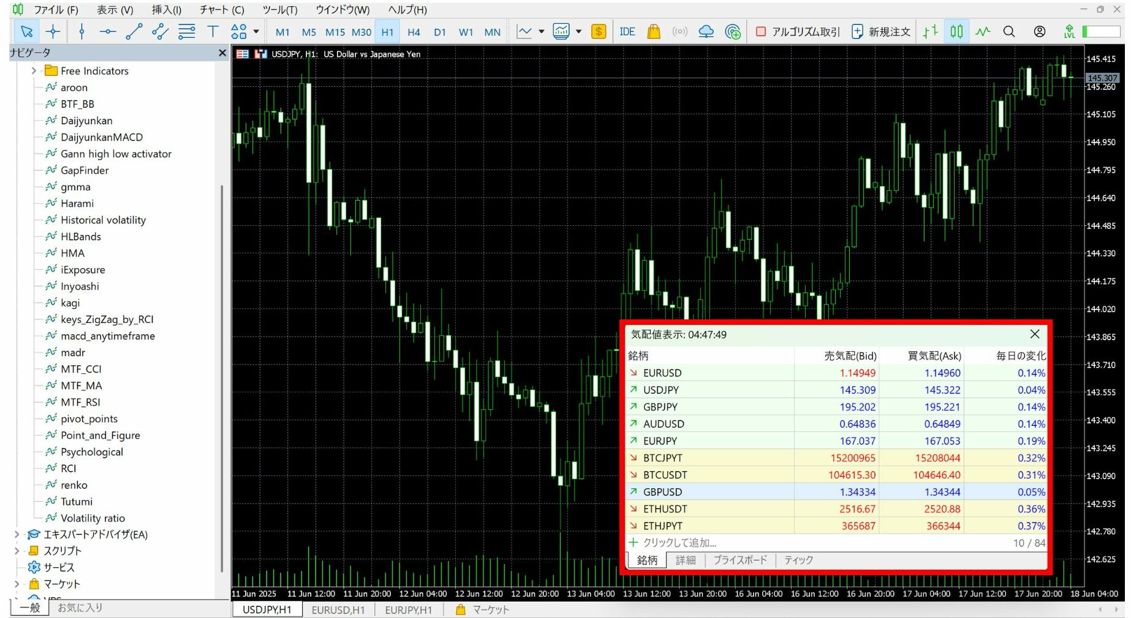Viewport: 1131px width, 618px height.
Task: Click the search magnifier icon
Action: pyautogui.click(x=1008, y=32)
